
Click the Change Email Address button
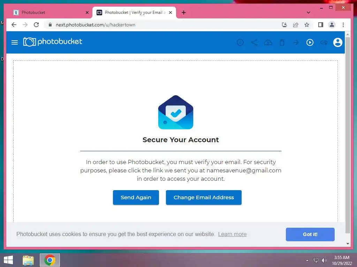204,197
